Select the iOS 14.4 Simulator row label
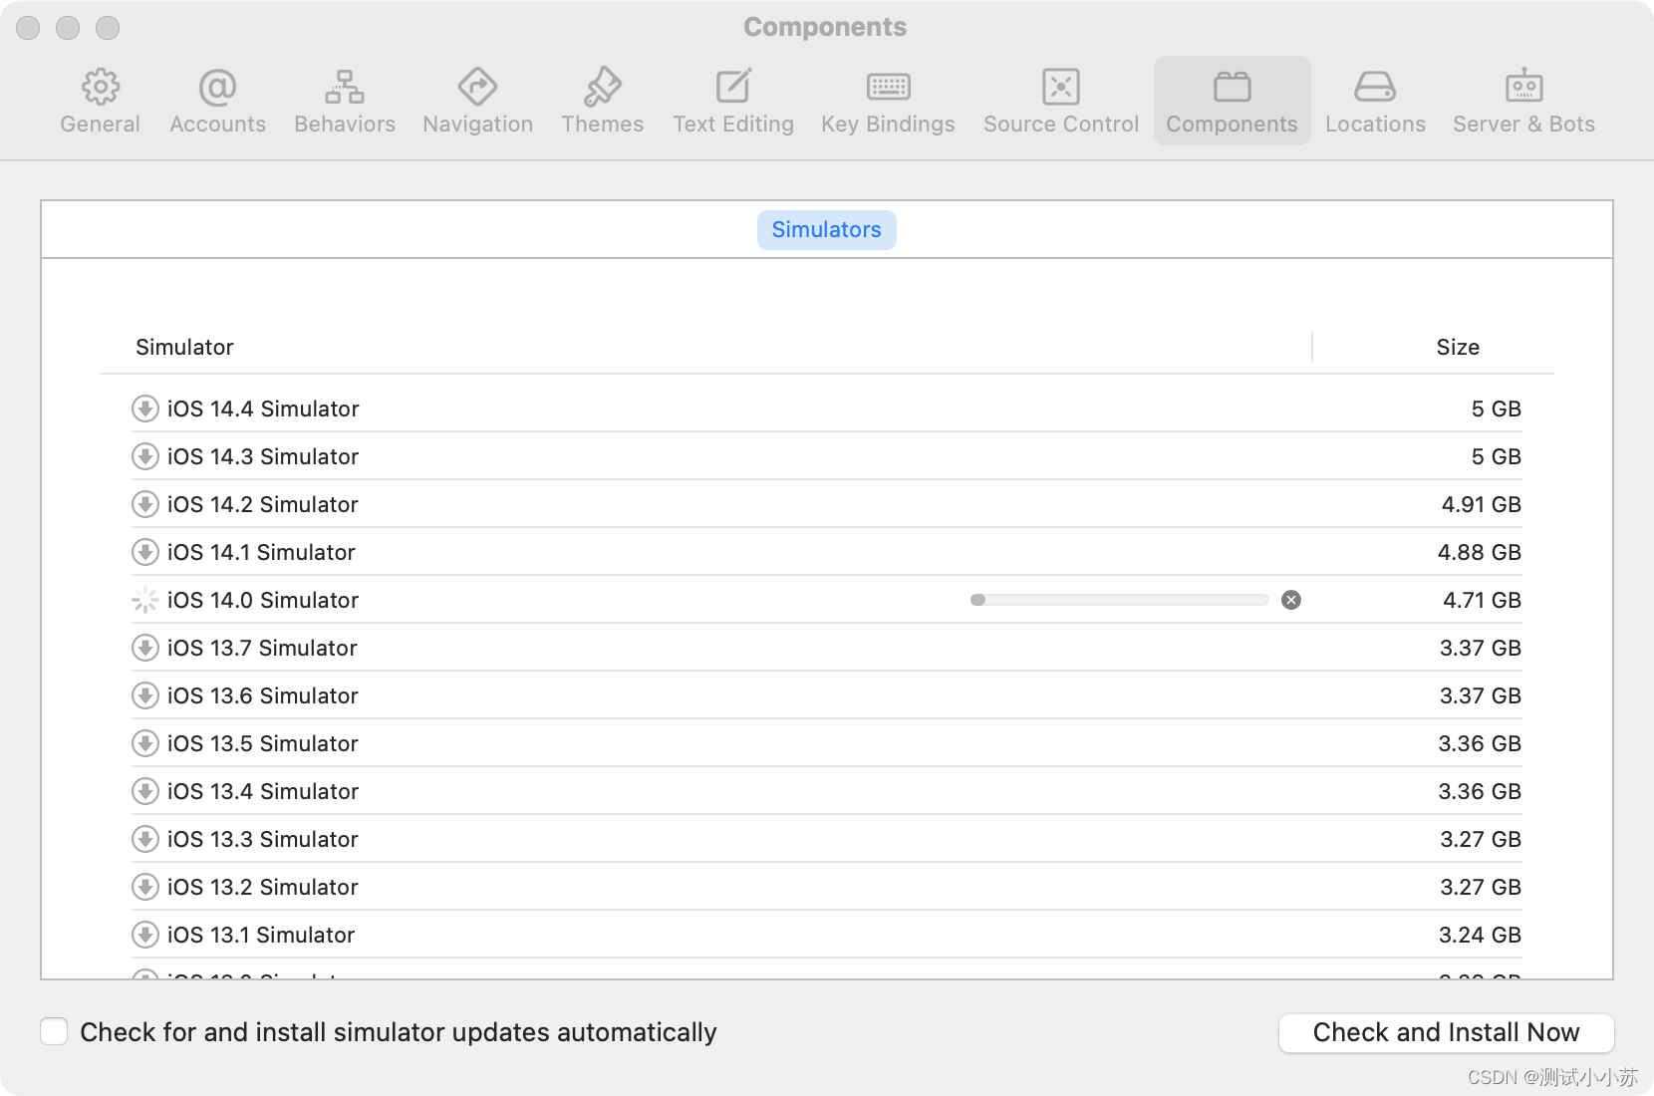 263,409
